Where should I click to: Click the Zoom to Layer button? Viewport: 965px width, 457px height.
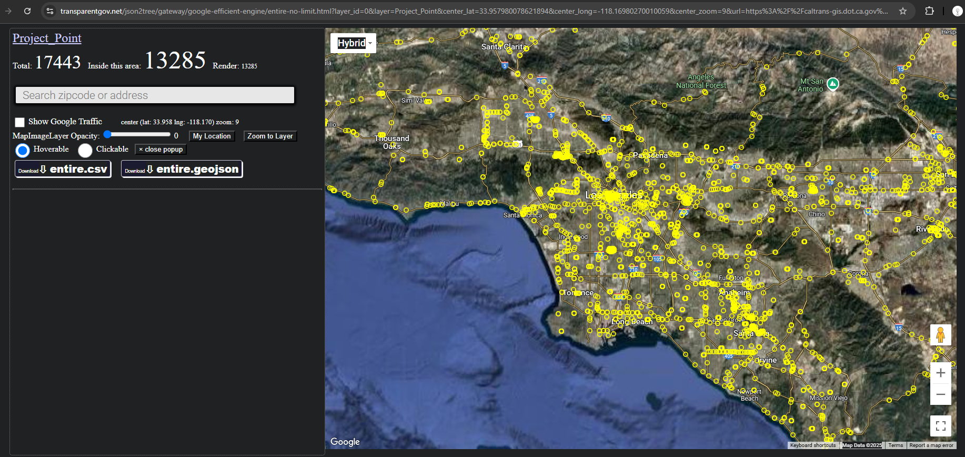pyautogui.click(x=270, y=136)
